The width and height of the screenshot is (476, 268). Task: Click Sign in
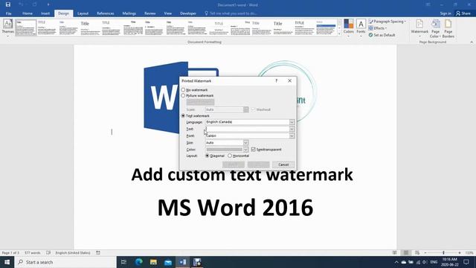point(446,13)
